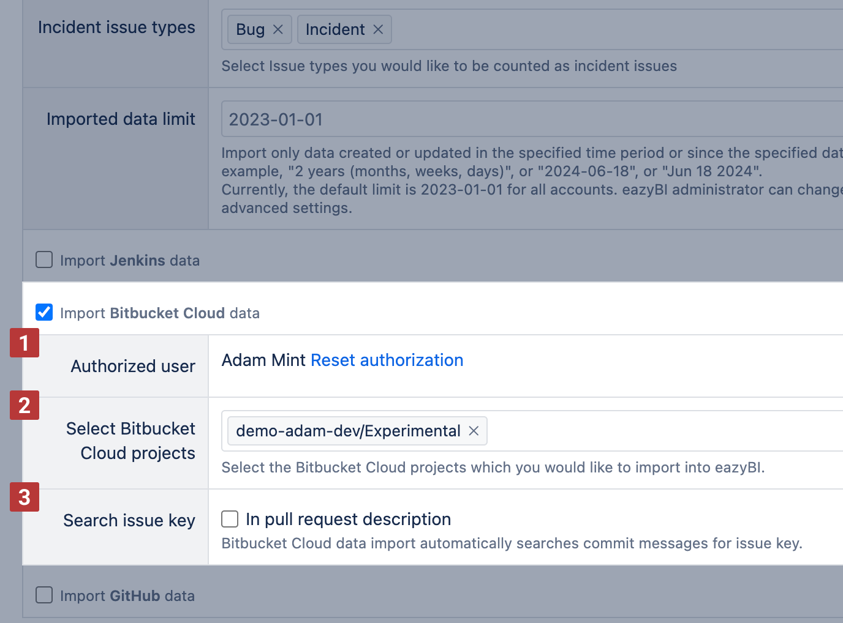Click the red number 3 marker badge
The image size is (843, 623).
[25, 497]
